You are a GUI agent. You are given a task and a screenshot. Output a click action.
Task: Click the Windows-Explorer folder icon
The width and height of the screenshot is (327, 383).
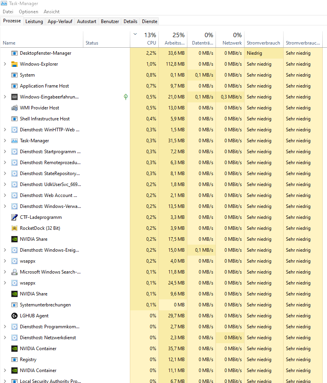pos(14,64)
